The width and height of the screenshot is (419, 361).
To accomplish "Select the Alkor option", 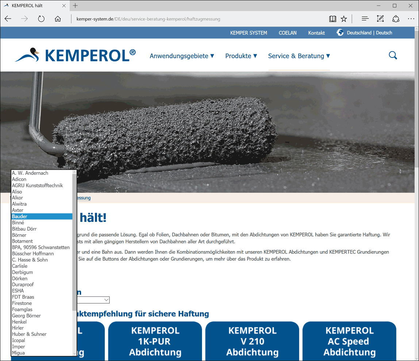I will (42, 198).
